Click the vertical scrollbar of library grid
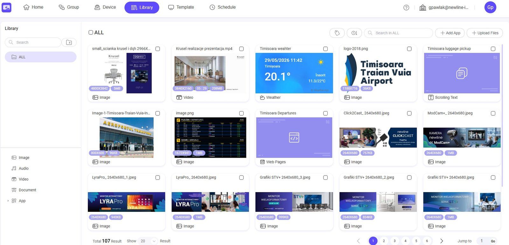 [502, 115]
